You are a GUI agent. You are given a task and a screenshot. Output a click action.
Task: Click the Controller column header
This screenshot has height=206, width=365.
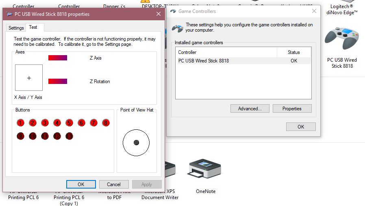pos(226,52)
